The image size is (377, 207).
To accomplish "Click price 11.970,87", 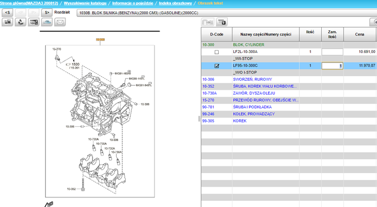I will [367, 66].
